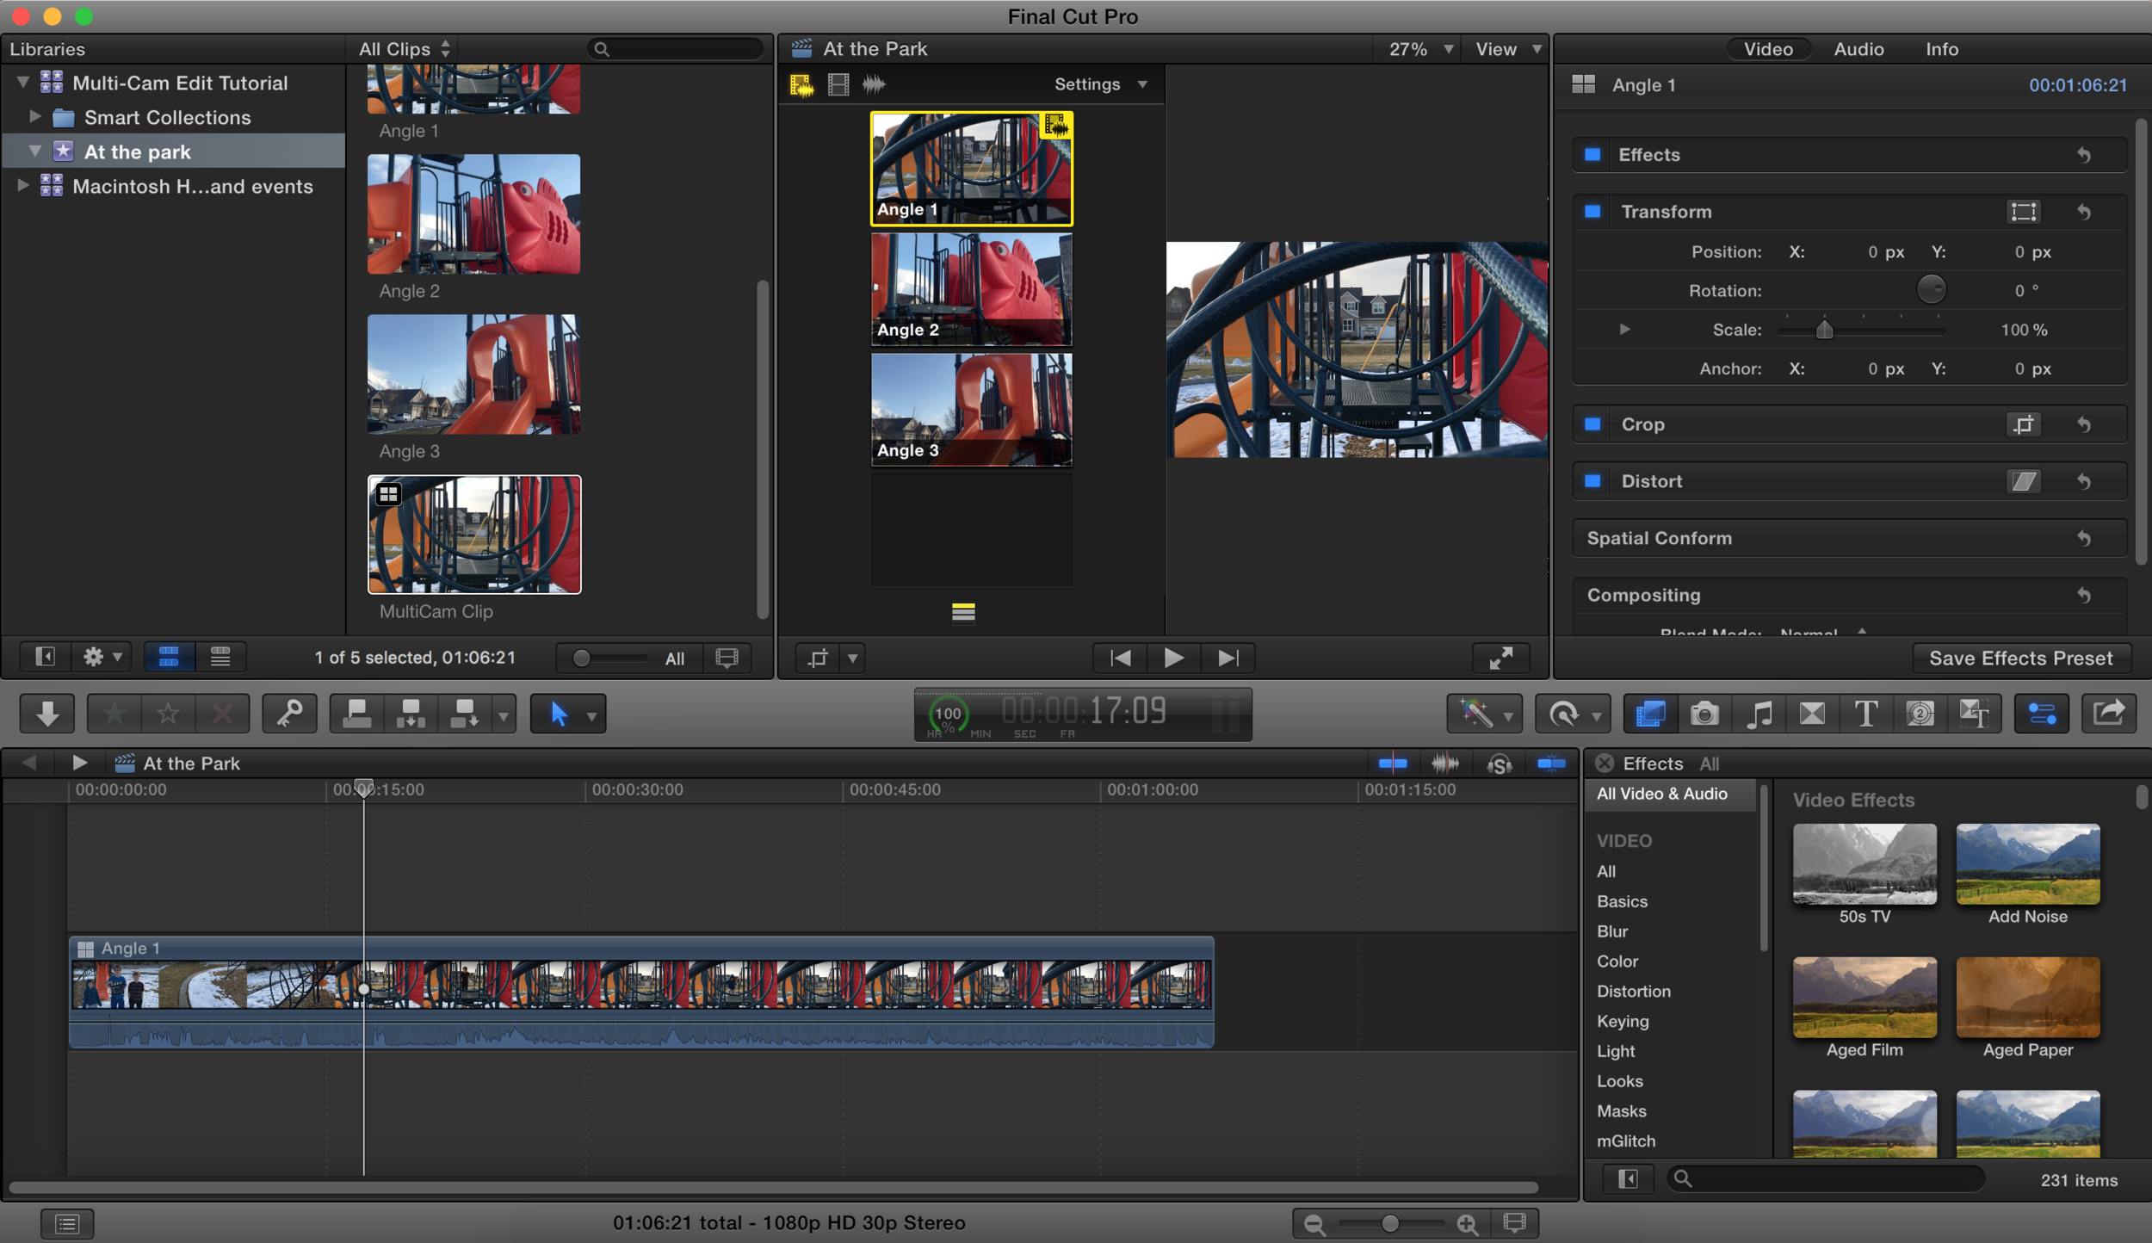Reset the Transform parameters arrow

tap(2084, 212)
